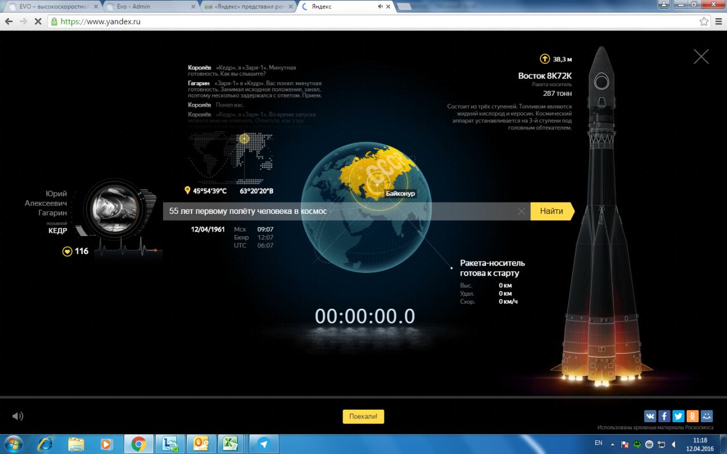Image resolution: width=727 pixels, height=454 pixels.
Task: Clear the search query text
Action: [521, 211]
